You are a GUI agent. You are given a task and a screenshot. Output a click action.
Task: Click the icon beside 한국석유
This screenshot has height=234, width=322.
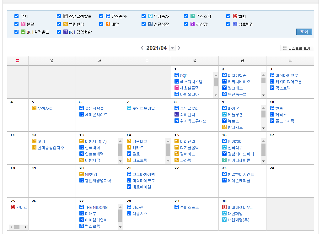224,147
